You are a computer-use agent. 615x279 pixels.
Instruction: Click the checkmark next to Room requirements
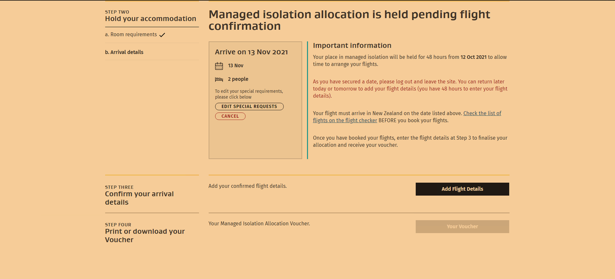pyautogui.click(x=162, y=35)
